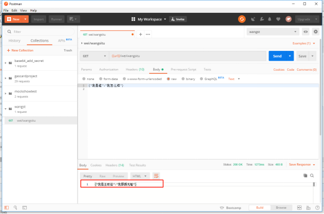This screenshot has width=324, height=214.
Task: Open the Cookies link
Action: [x=279, y=70]
